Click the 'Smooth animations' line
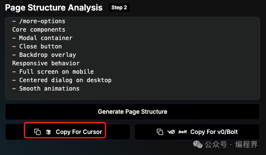The height and width of the screenshot is (155, 266). point(46,88)
